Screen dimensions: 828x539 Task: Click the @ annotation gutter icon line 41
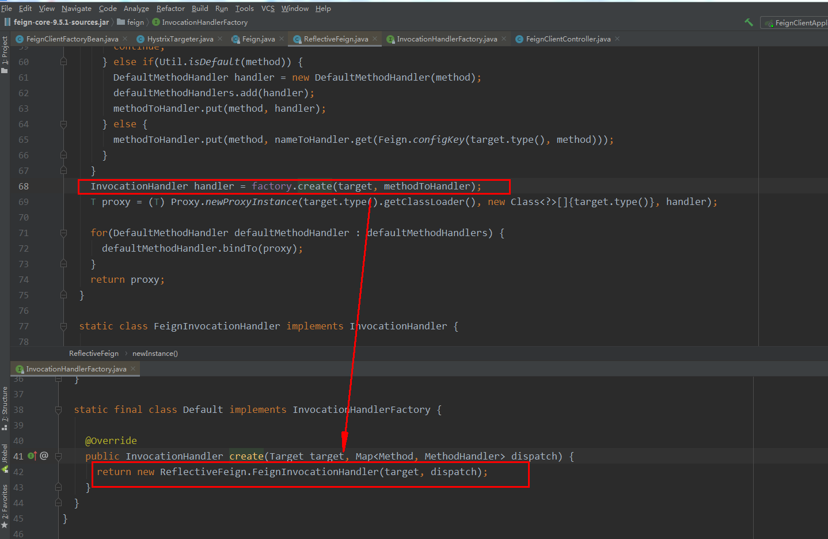tap(44, 456)
